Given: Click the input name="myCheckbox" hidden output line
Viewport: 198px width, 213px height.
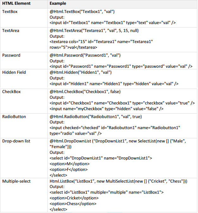Looking at the screenshot, I should (x=107, y=109).
